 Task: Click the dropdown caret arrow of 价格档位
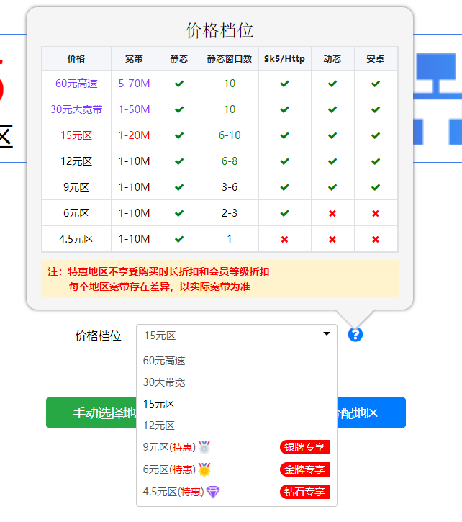click(x=327, y=333)
